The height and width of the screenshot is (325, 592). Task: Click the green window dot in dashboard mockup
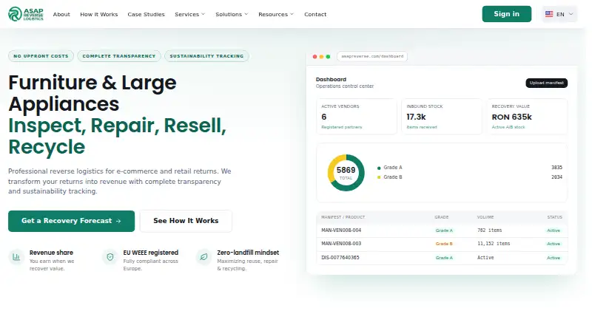(328, 57)
